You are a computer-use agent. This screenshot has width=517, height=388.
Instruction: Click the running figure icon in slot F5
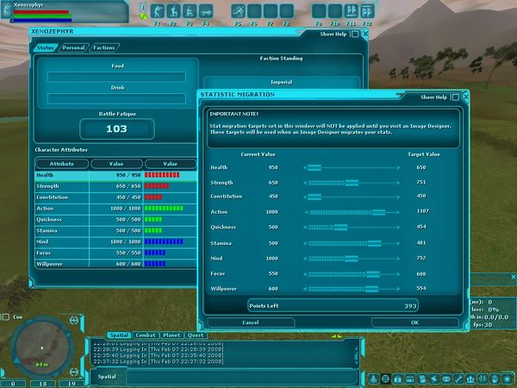click(237, 11)
